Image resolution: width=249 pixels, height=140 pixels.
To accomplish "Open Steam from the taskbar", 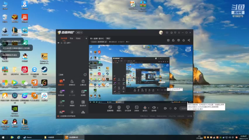I will tap(27, 137).
